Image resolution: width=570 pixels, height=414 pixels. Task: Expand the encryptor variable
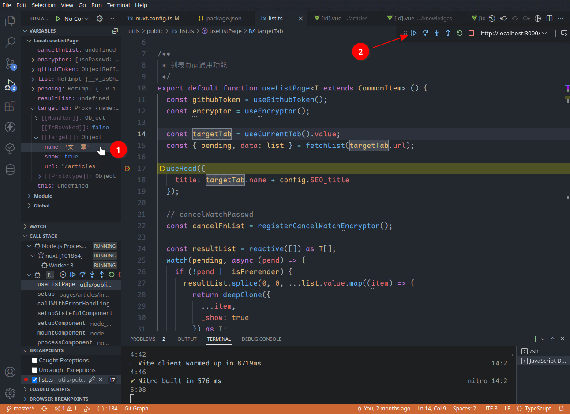click(x=33, y=60)
